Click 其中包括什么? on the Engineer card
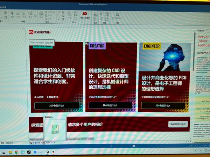This screenshot has height=157, width=210. point(163,106)
